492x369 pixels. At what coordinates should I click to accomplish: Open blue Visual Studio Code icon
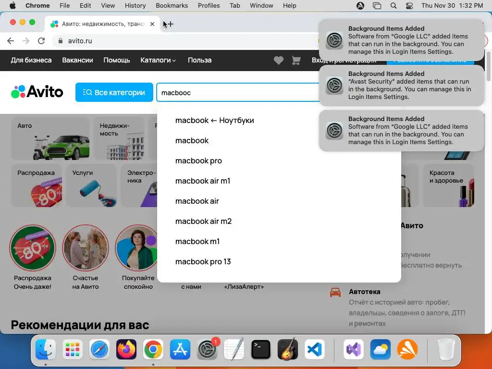[x=314, y=349]
